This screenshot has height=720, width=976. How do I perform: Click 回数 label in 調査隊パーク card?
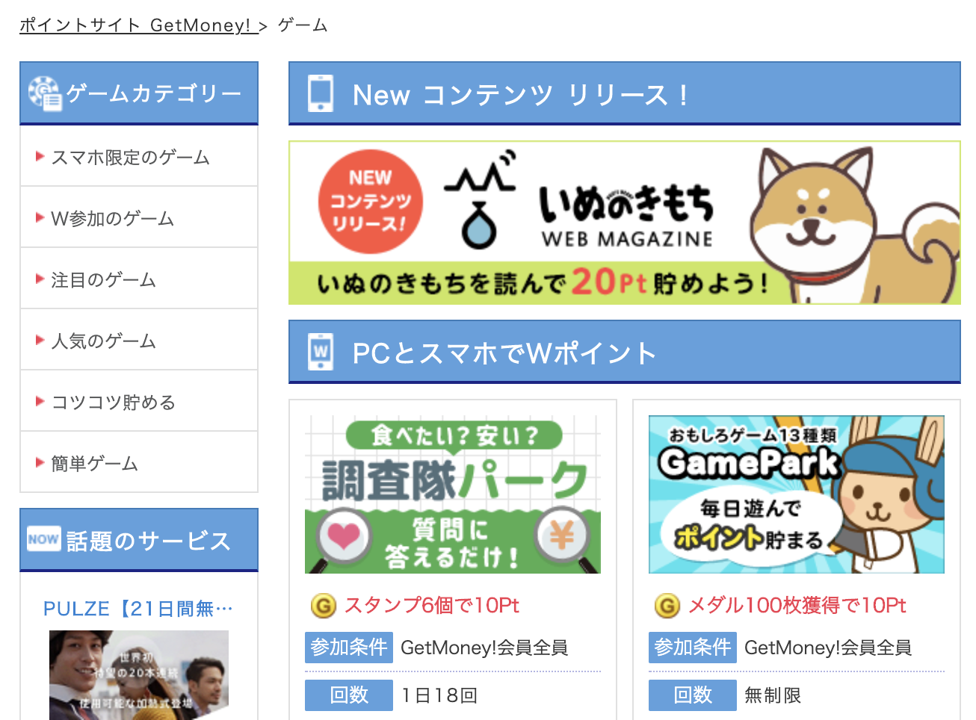[349, 695]
